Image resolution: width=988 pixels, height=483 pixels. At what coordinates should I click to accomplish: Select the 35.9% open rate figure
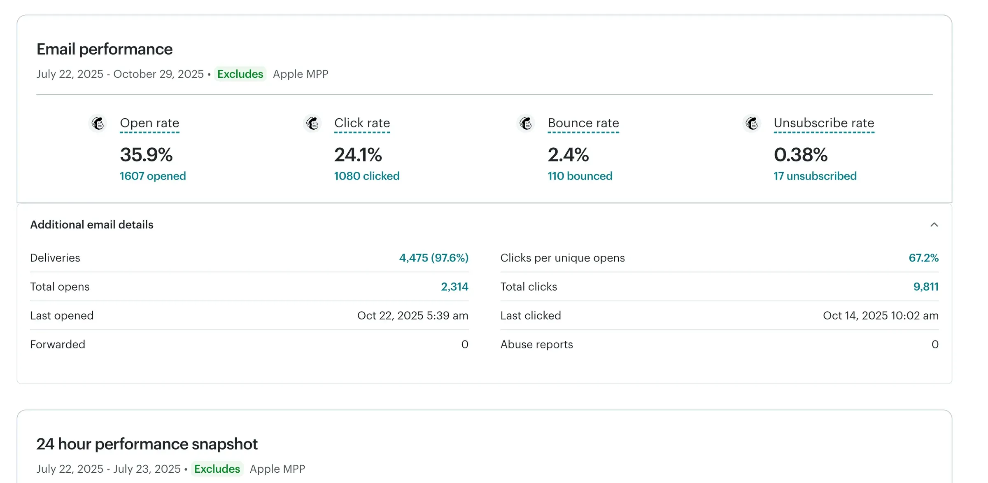click(x=146, y=155)
